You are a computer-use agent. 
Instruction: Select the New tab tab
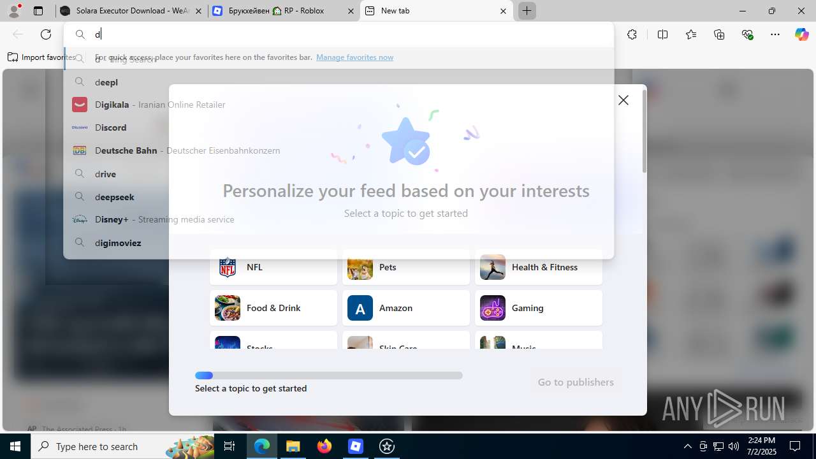coord(437,11)
